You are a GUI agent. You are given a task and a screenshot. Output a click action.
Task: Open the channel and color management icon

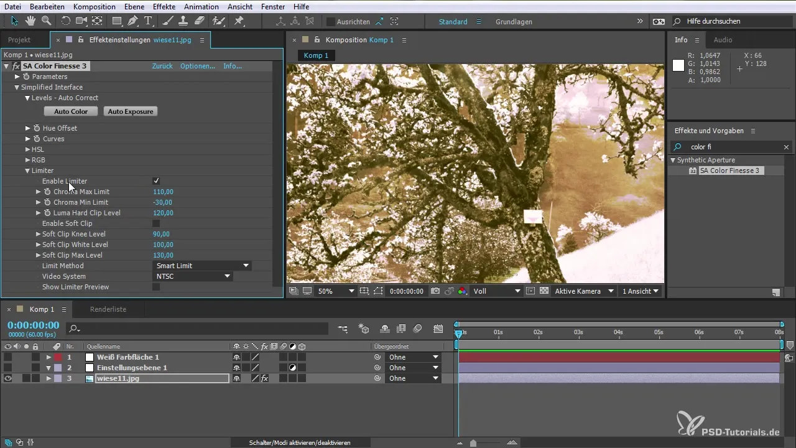462,291
